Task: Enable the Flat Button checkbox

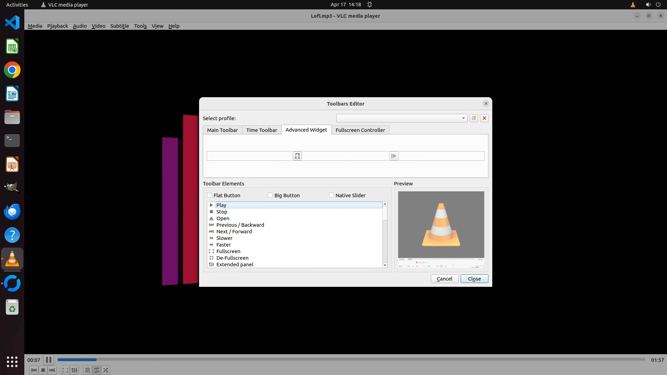Action: (x=209, y=195)
